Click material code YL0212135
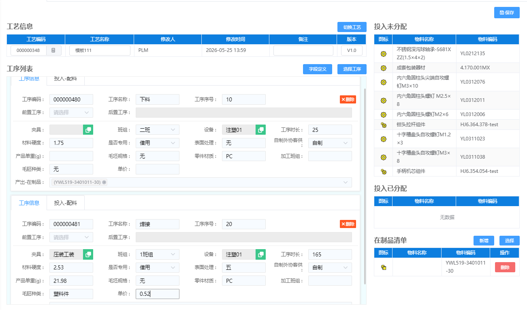Screen dimensions: 527x310 click(473, 54)
